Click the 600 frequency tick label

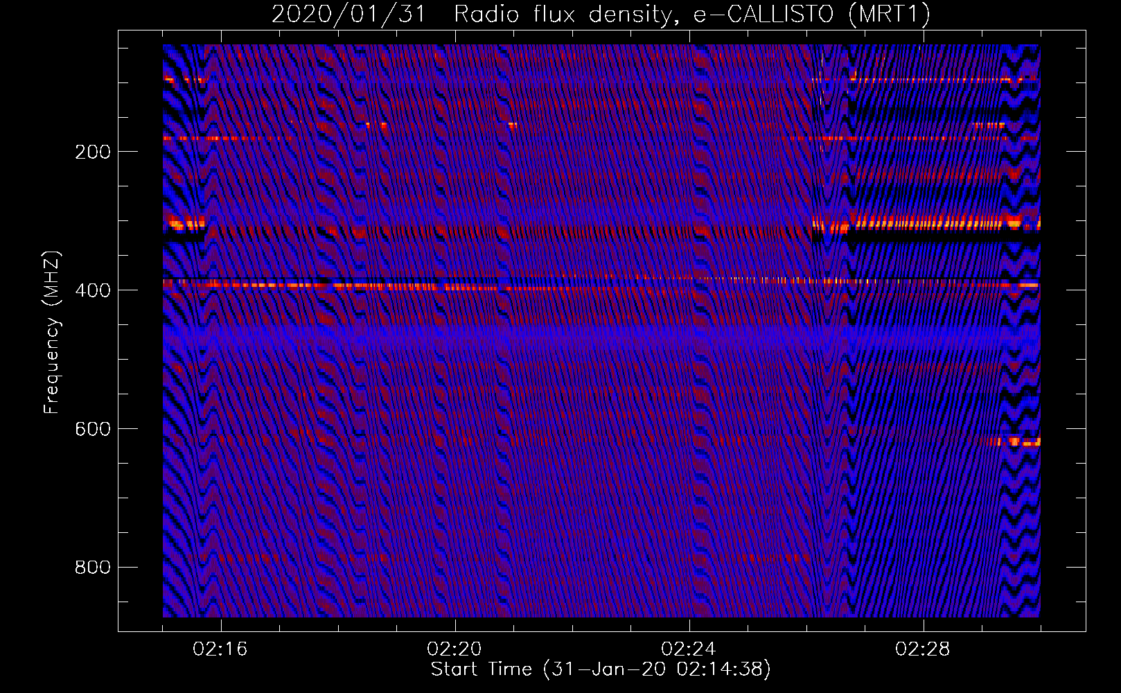[93, 429]
